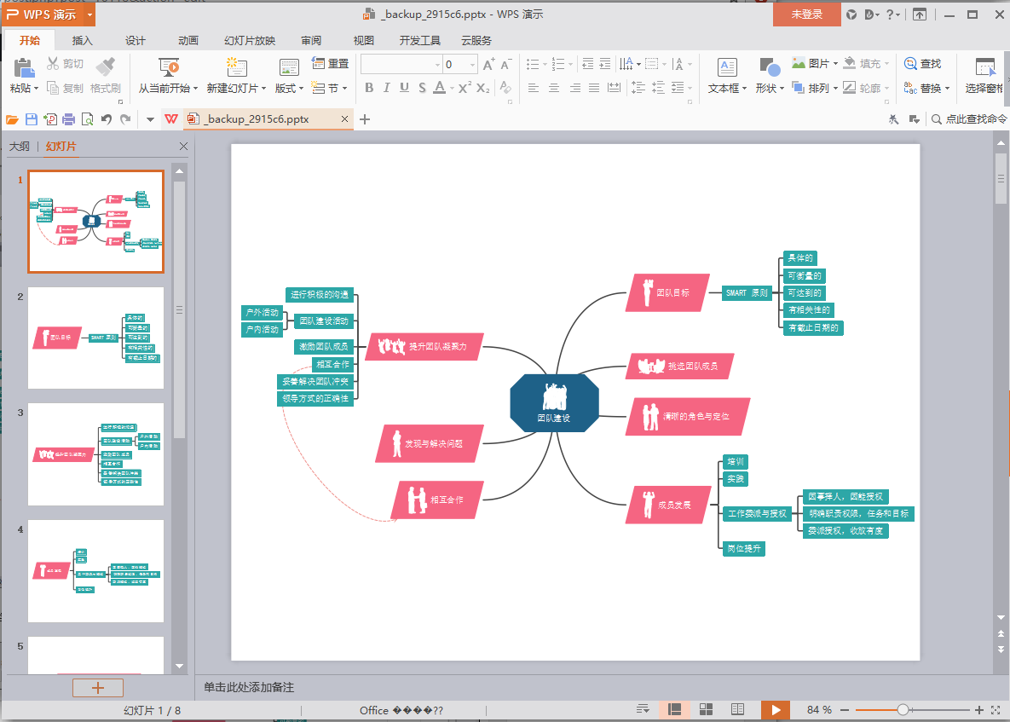Switch to Reading view icon

[737, 709]
